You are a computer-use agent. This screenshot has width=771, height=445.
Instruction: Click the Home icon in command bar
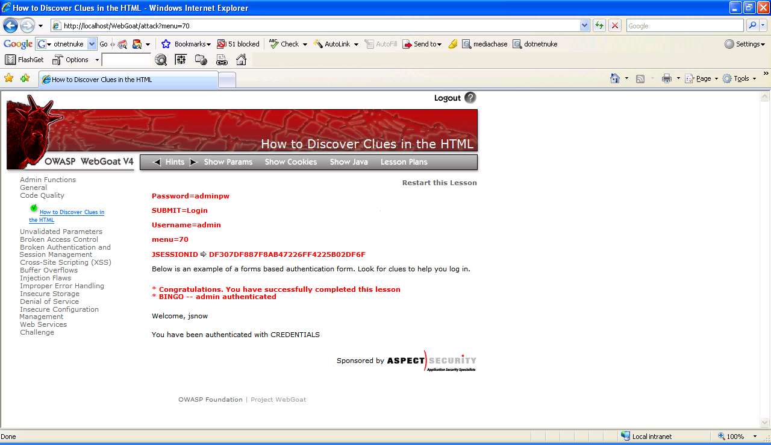click(614, 78)
